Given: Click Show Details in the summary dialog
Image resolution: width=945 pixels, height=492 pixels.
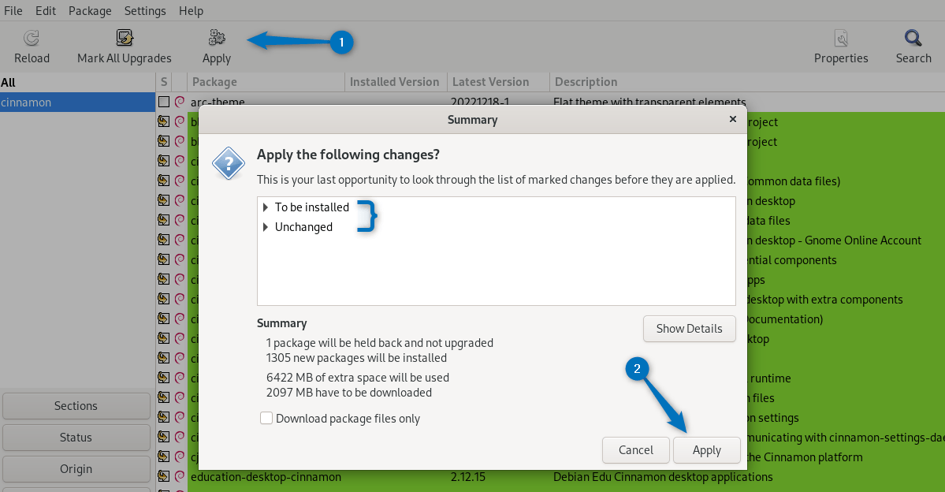Looking at the screenshot, I should (x=689, y=329).
